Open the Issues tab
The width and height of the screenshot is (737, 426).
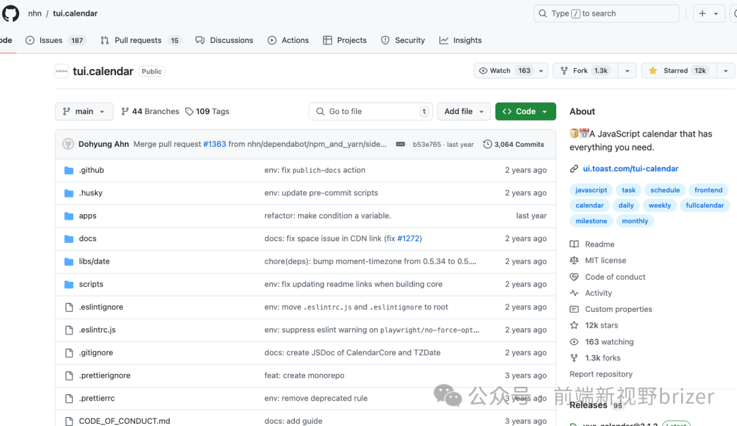(56, 40)
